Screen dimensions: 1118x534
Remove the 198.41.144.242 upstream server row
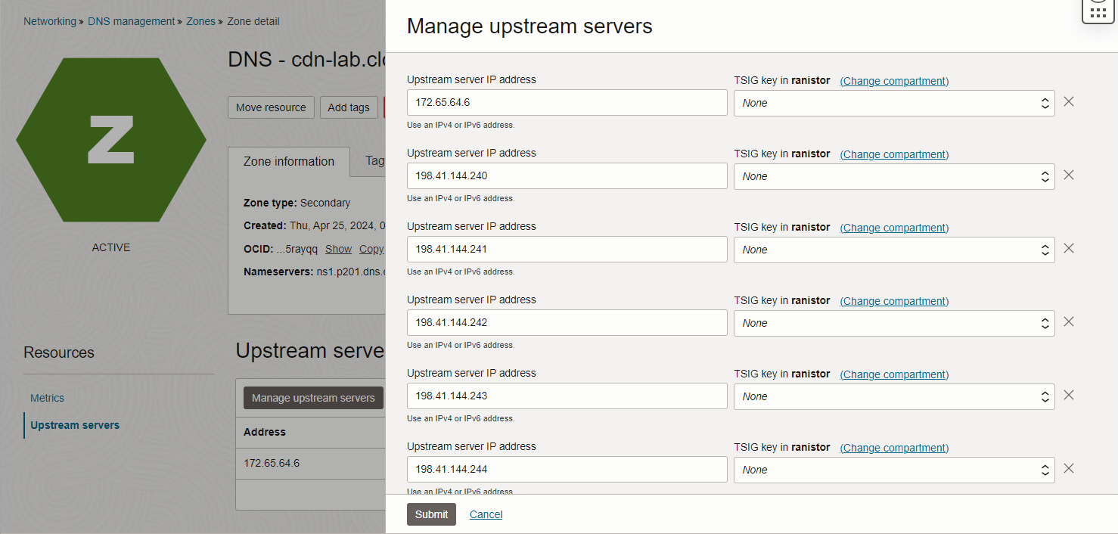1068,321
